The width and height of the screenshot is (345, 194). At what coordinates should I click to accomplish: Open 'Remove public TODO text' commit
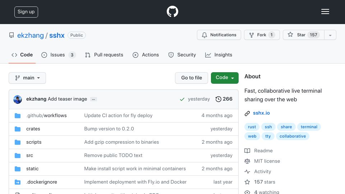tap(113, 155)
